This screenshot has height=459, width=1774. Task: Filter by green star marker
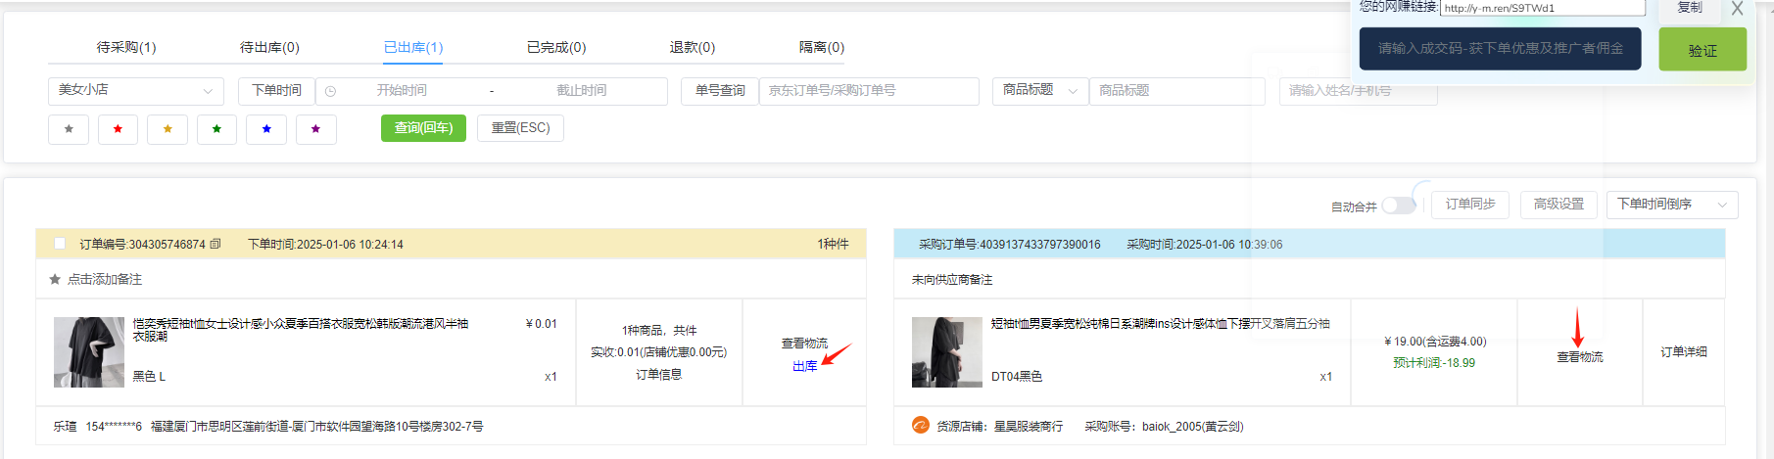216,129
